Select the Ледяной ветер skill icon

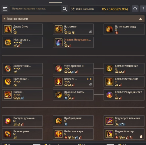(109, 134)
